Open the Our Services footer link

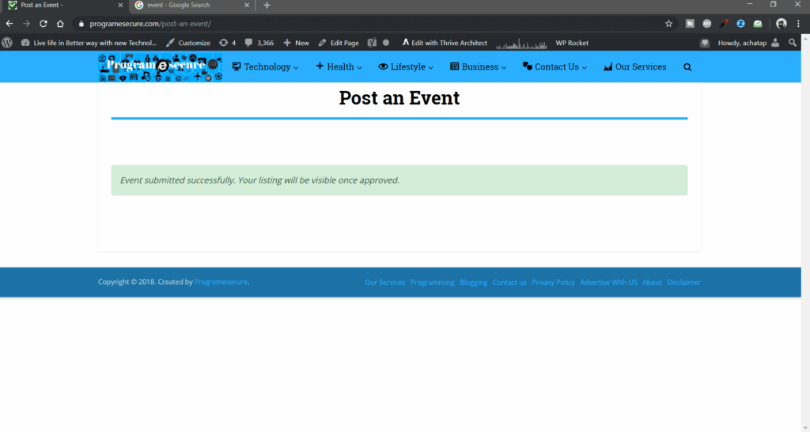[x=385, y=282]
